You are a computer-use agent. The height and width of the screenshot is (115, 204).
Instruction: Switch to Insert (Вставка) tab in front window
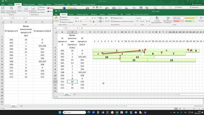click(71, 14)
